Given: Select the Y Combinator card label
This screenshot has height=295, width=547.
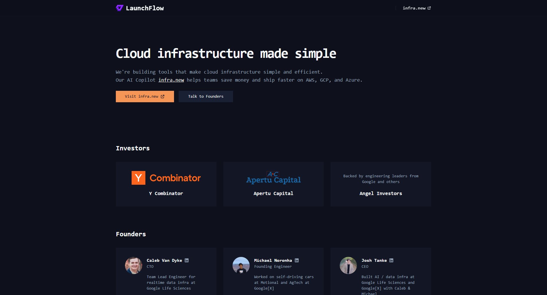Looking at the screenshot, I should coord(166,193).
